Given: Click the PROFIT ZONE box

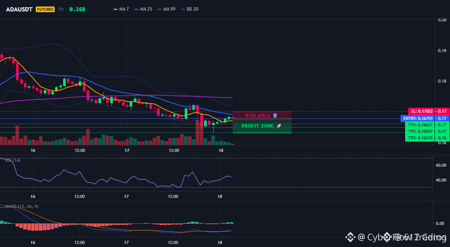Looking at the screenshot, I should pyautogui.click(x=262, y=126).
